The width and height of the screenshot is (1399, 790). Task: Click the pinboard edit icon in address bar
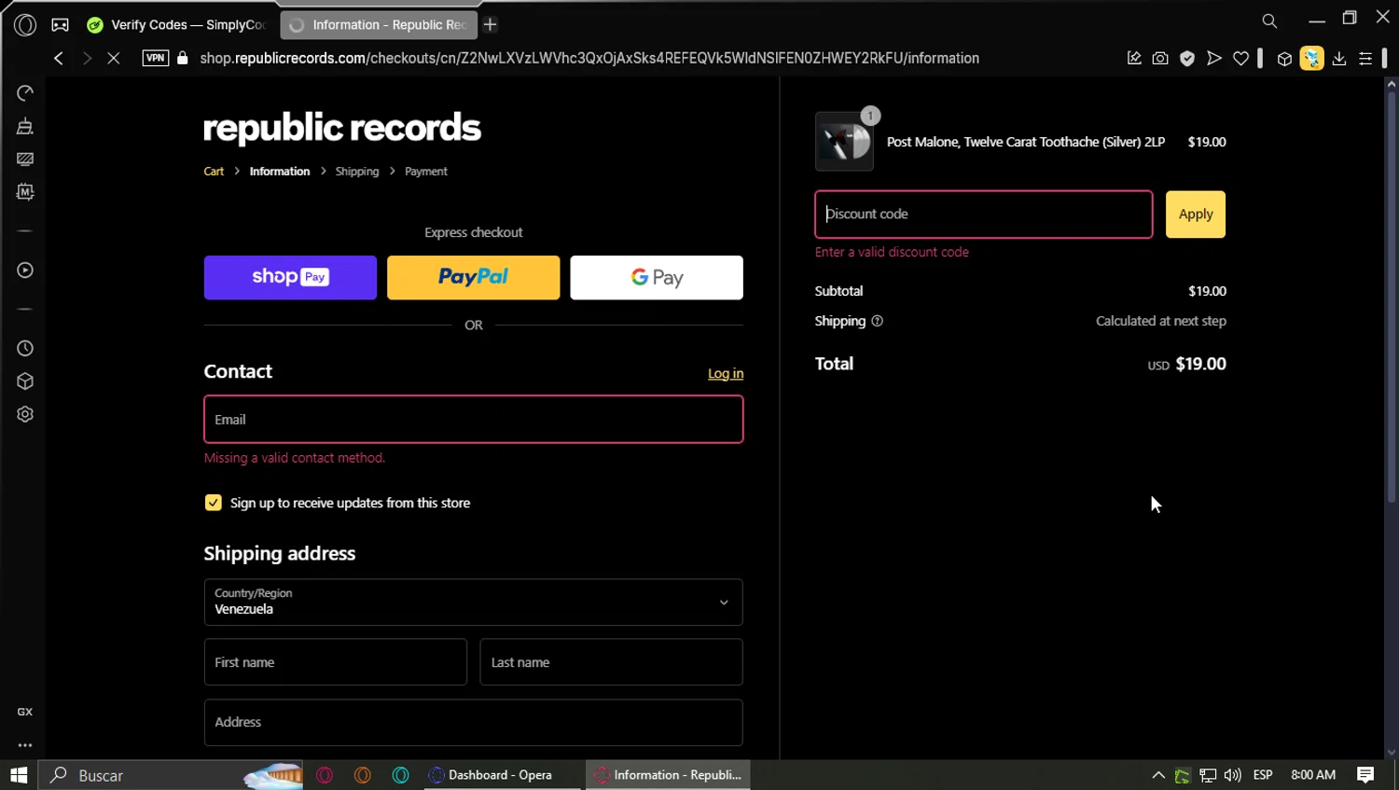click(1134, 58)
